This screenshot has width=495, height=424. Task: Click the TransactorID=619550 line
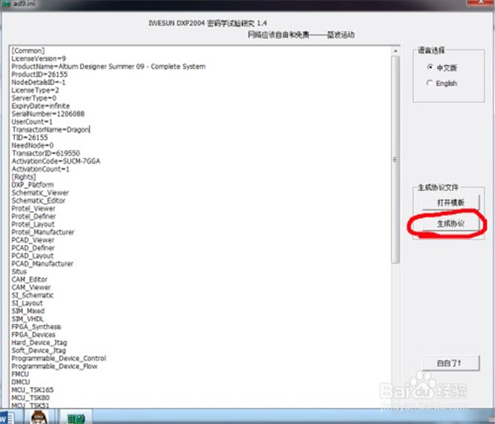(x=45, y=153)
